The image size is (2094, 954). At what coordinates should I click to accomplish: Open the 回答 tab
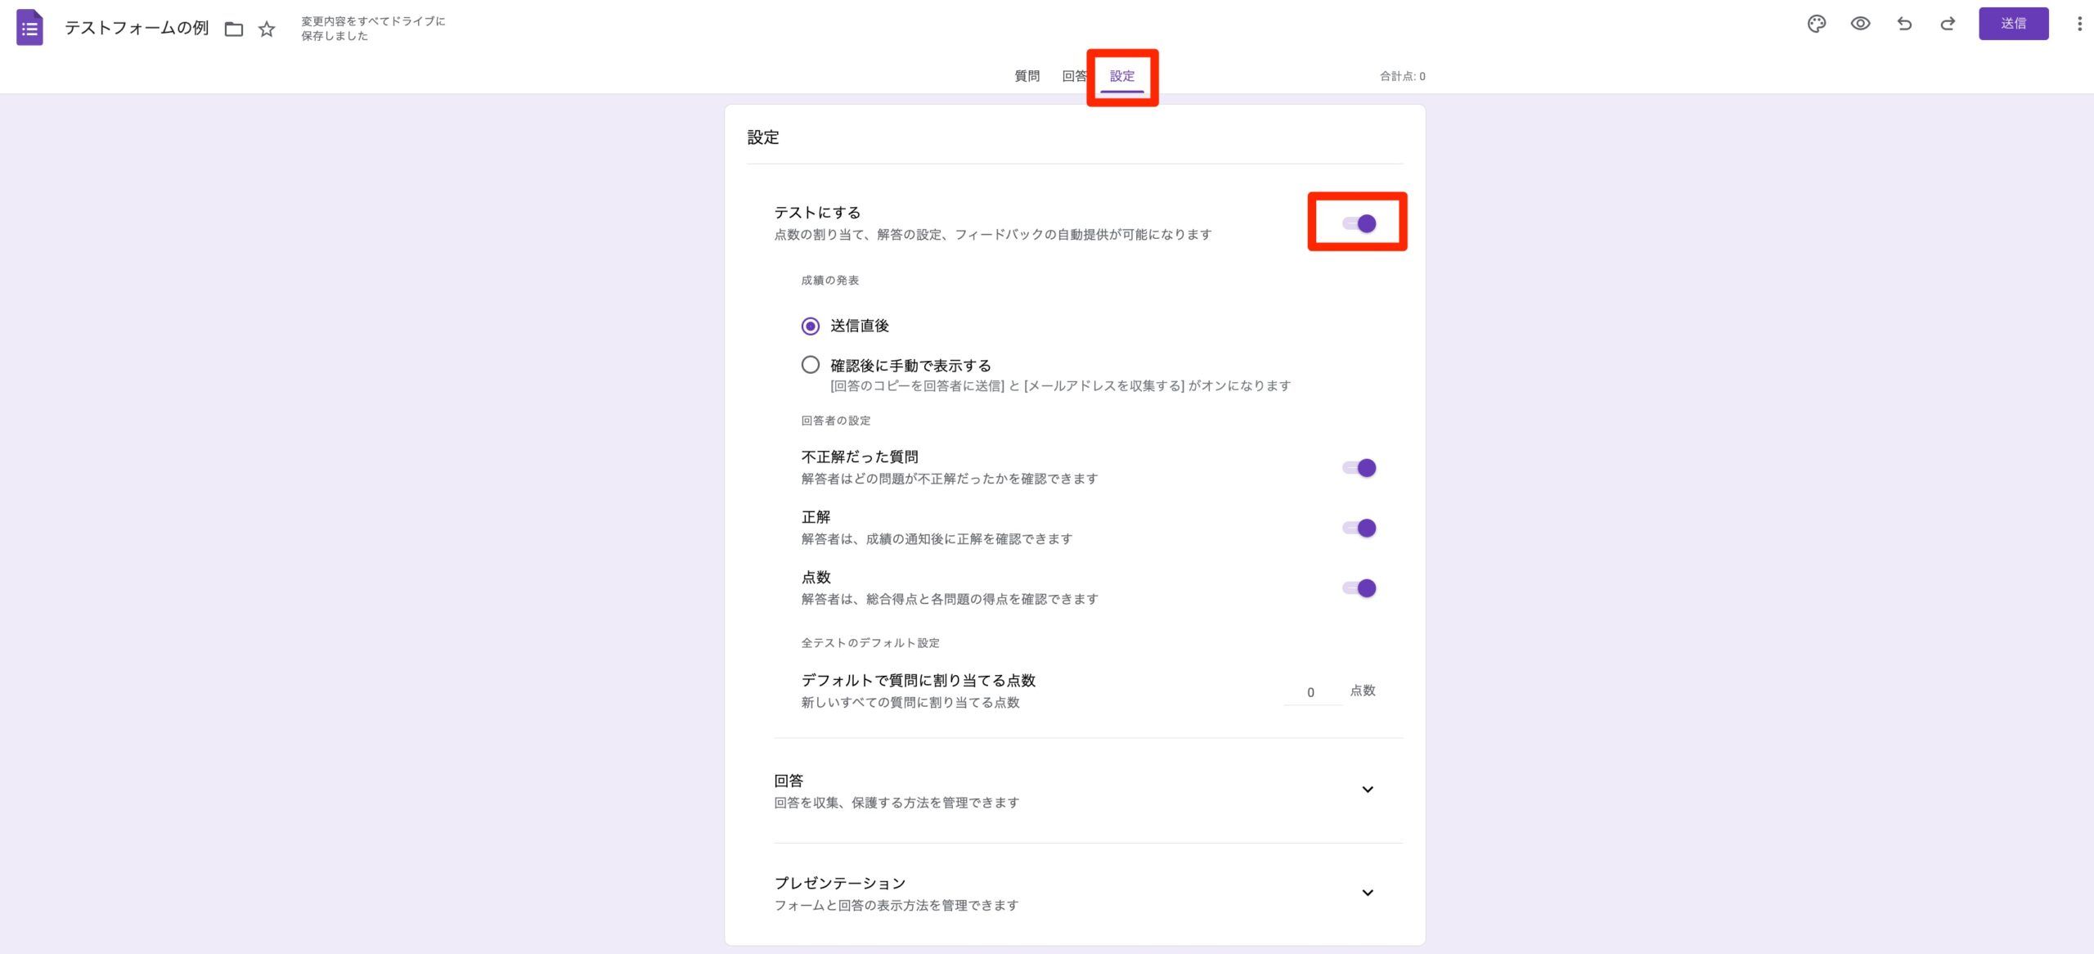point(1074,75)
